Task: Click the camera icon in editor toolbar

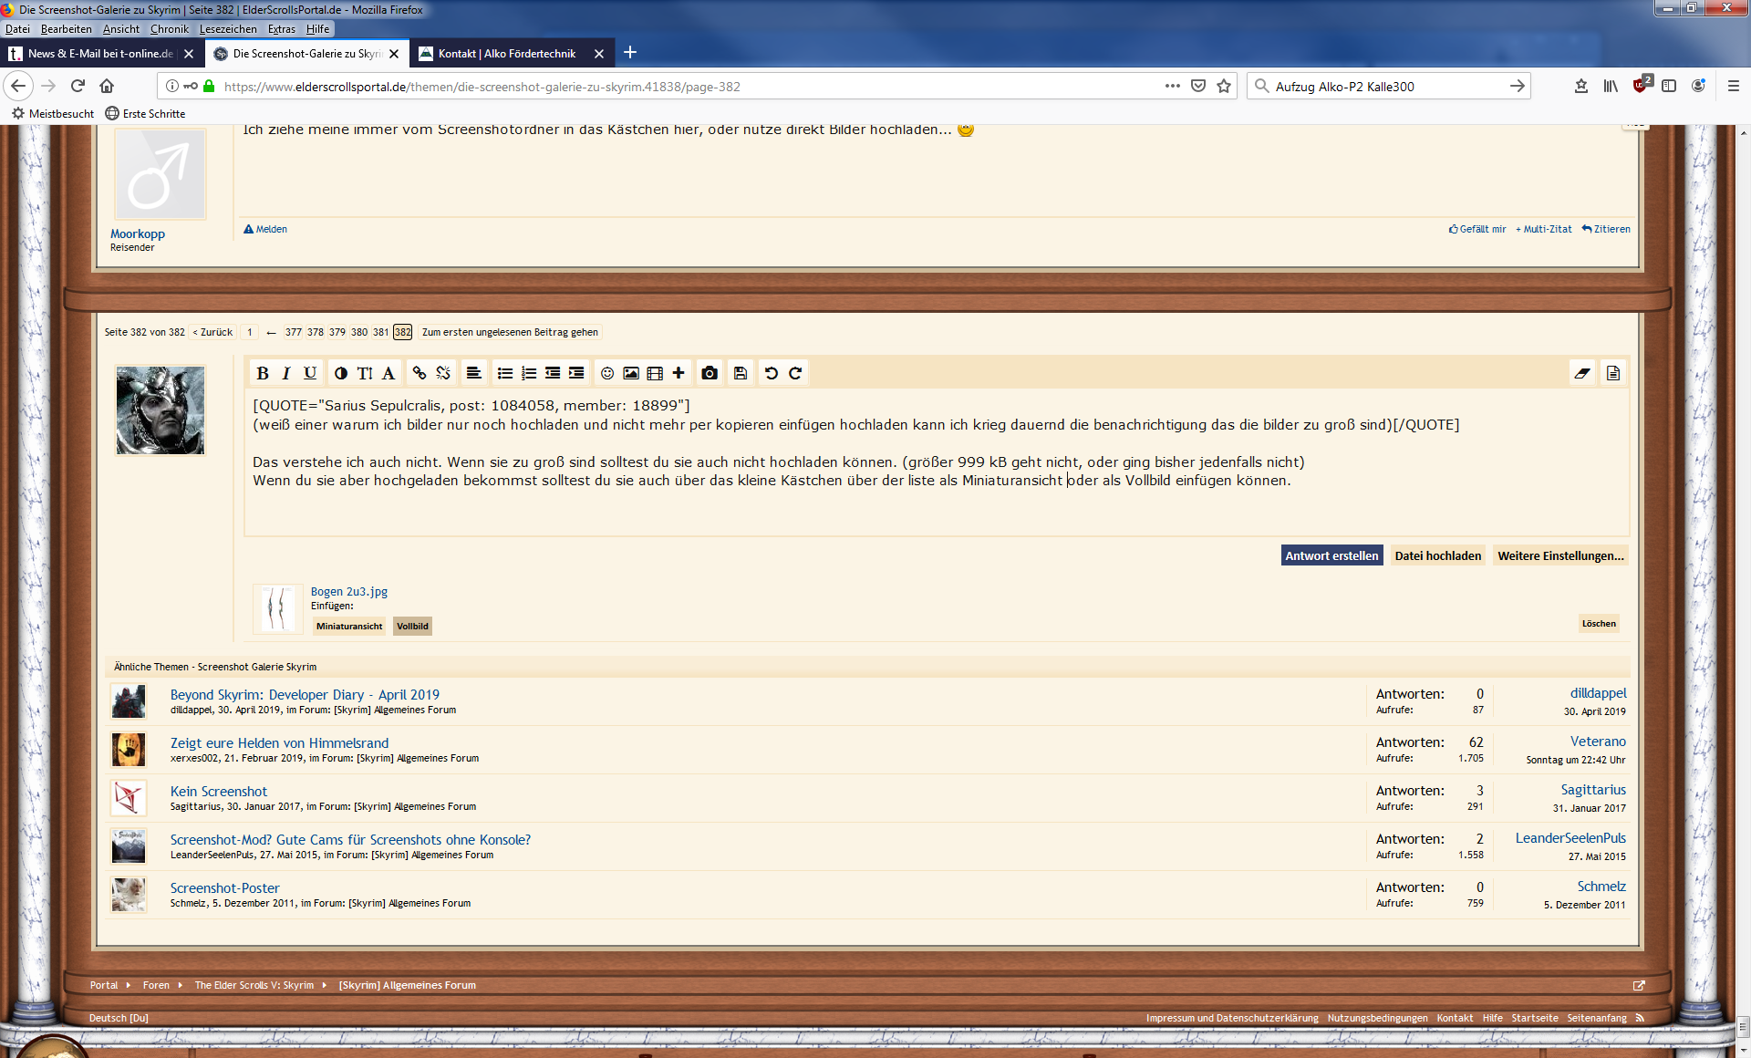Action: click(710, 373)
